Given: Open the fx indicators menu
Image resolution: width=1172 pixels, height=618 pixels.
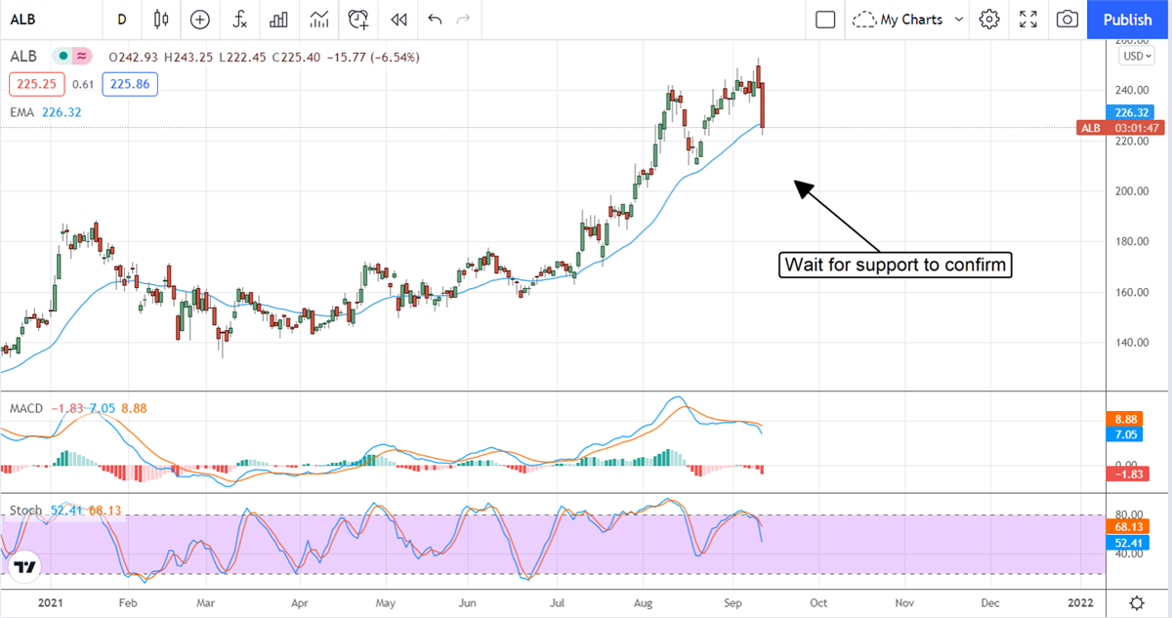Looking at the screenshot, I should point(239,19).
